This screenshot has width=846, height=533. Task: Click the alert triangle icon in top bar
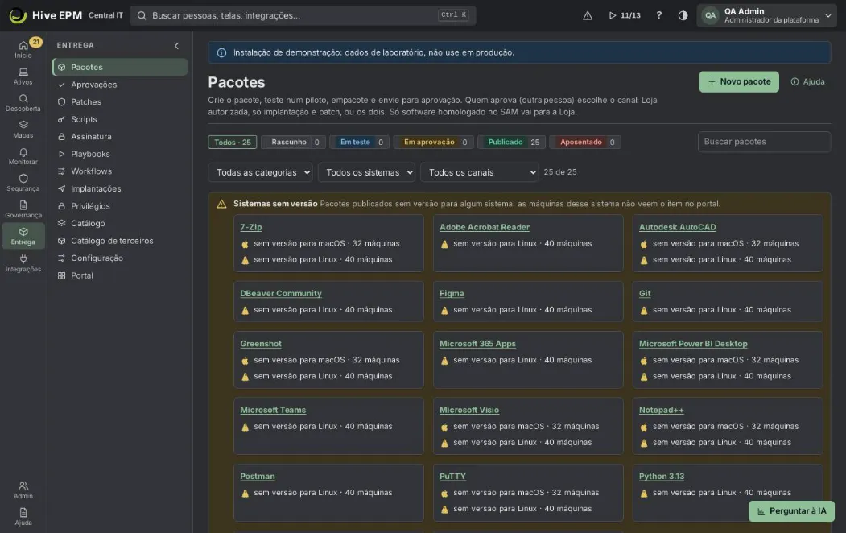588,15
